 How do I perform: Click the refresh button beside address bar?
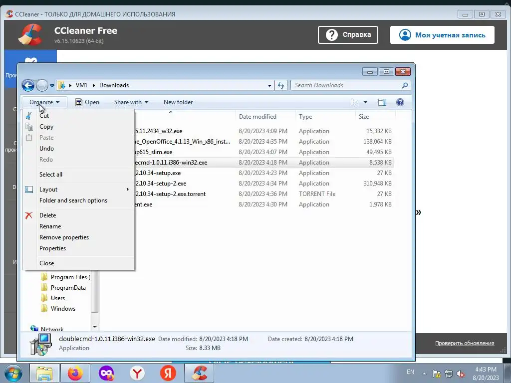[x=281, y=85]
